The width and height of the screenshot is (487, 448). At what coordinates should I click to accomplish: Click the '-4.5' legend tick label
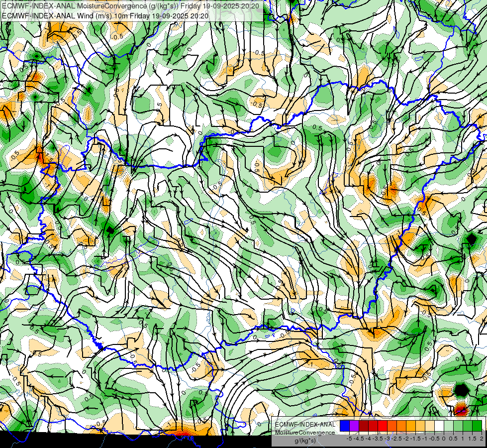[x=359, y=439]
